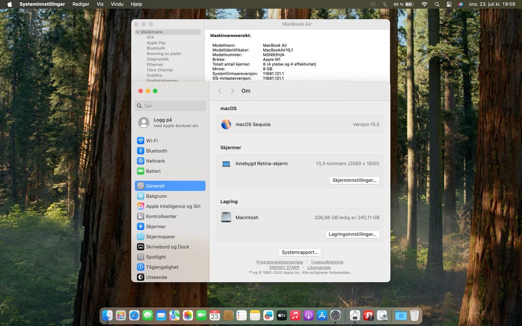Screen dimensions: 522x326
Task: Open Calendar from the Dock
Action: [215, 315]
